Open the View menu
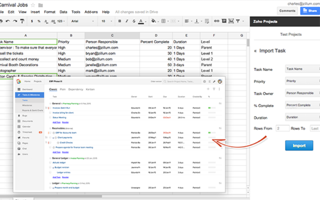 point(22,12)
